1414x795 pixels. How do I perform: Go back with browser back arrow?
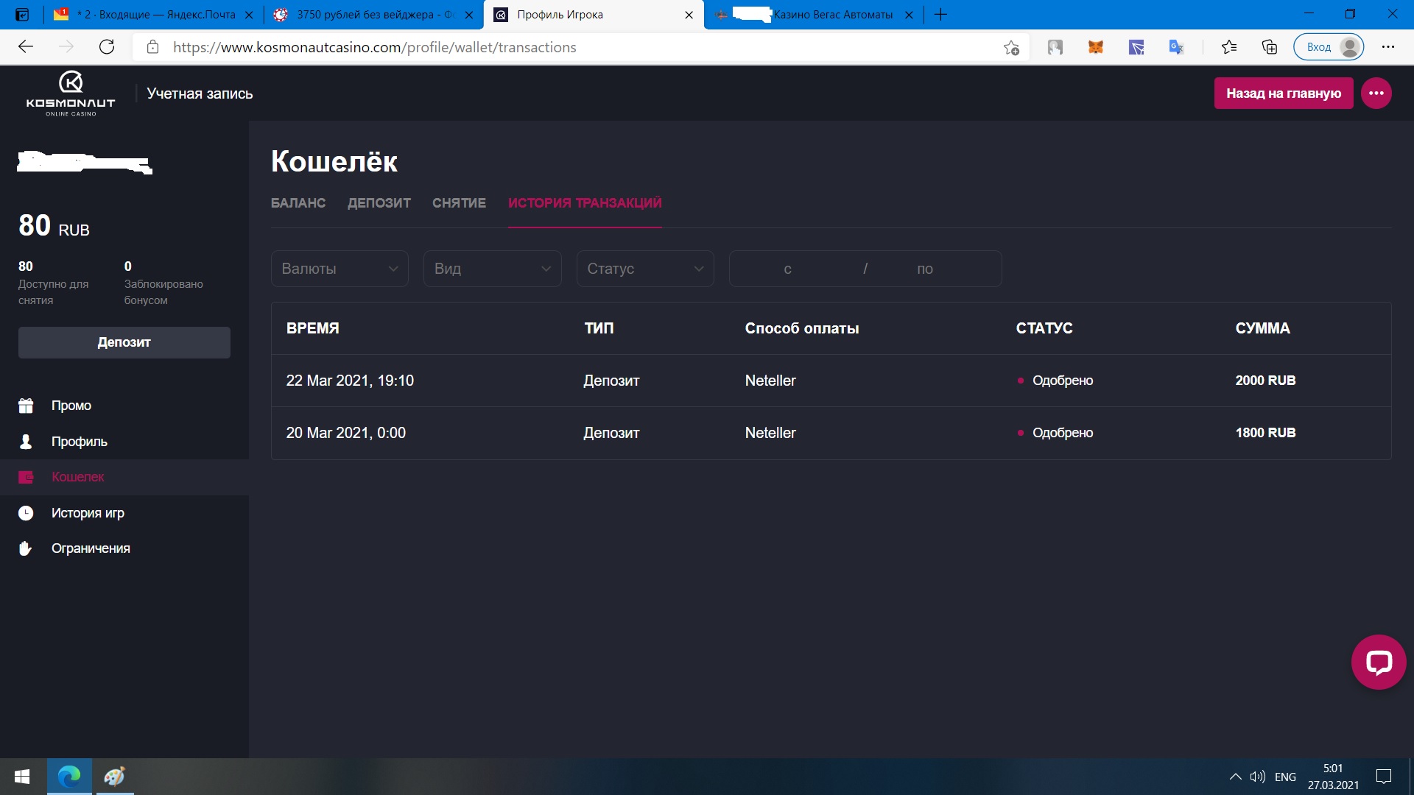point(26,47)
